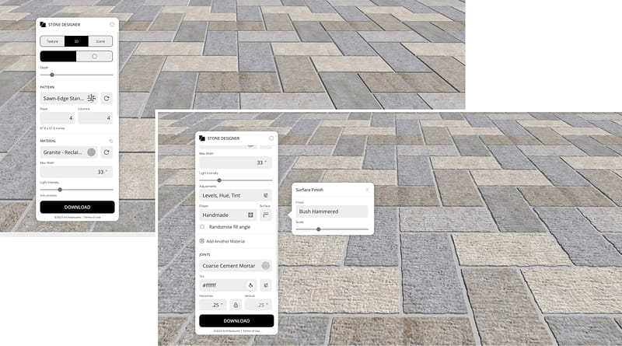Adjust the Surface Finish Scale slider
Screen dimensions: 622x346
coord(318,229)
